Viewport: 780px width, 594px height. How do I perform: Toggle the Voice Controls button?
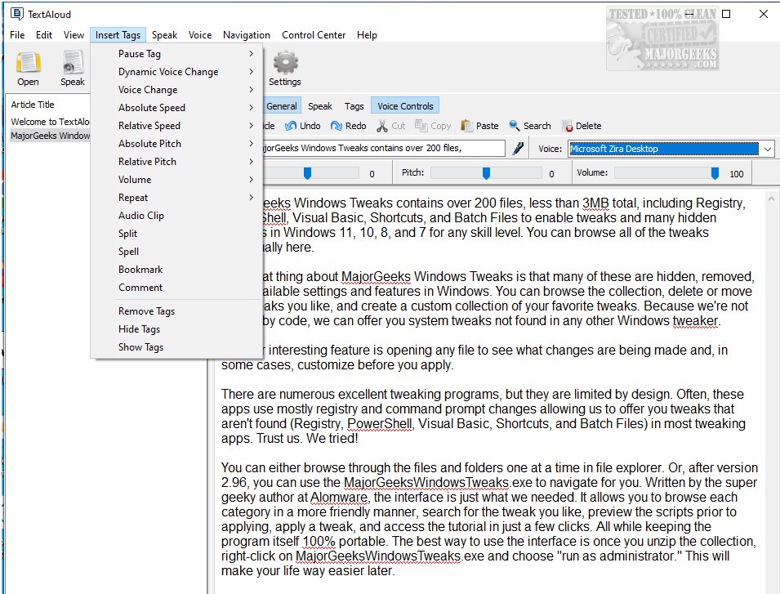[405, 106]
